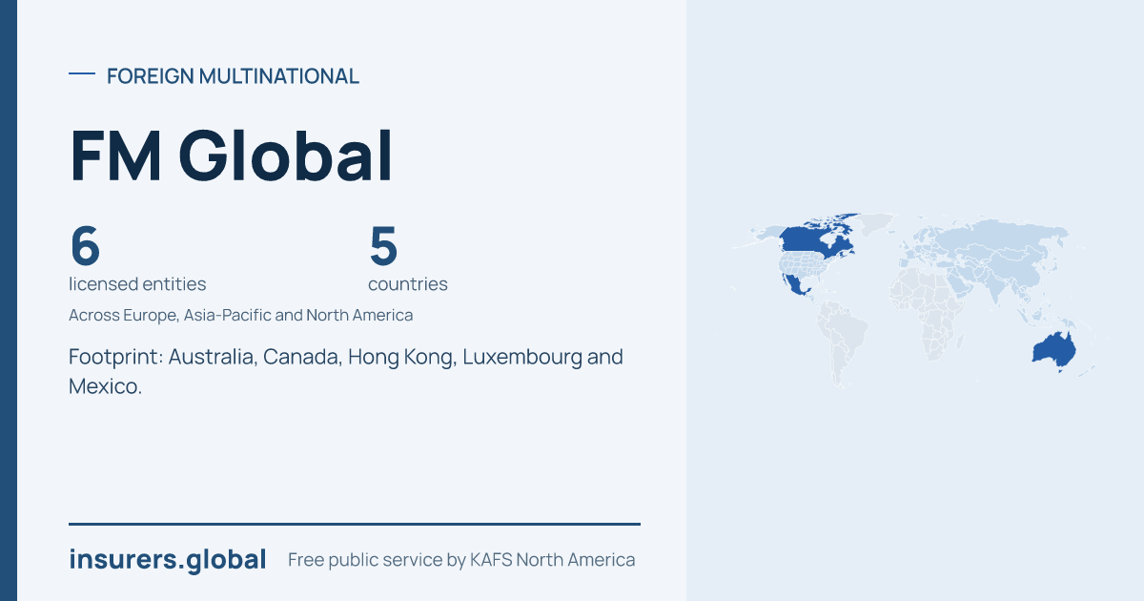1144x601 pixels.
Task: Click highlighted Australia on the world map
Action: pyautogui.click(x=1054, y=350)
